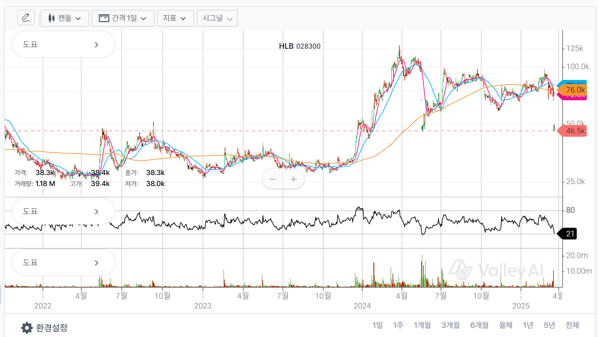Zoom in with the plus button
Viewport: 599px width, 337px height.
294,179
